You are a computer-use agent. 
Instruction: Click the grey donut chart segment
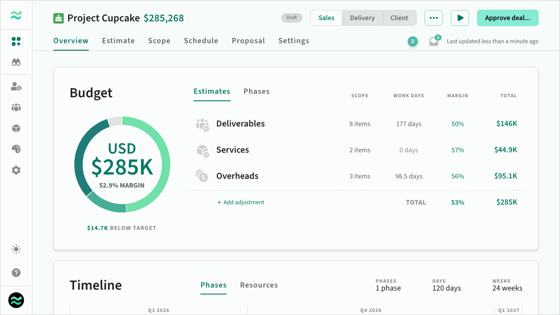[x=115, y=121]
